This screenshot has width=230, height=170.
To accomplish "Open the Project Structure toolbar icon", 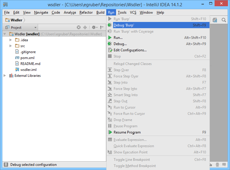I will point(215,20).
